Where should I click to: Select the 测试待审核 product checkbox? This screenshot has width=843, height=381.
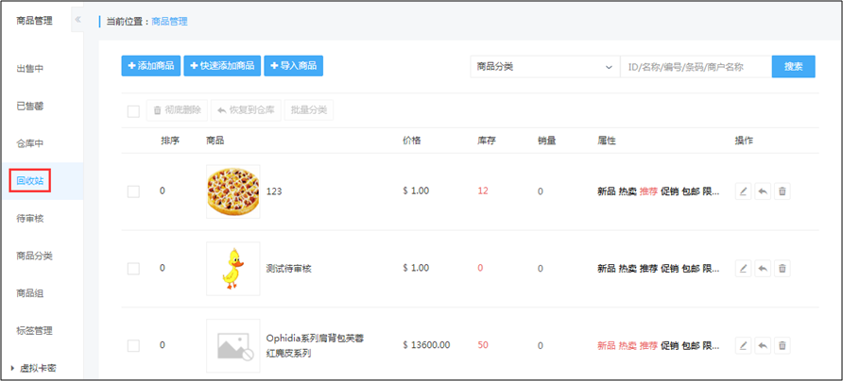(x=133, y=269)
